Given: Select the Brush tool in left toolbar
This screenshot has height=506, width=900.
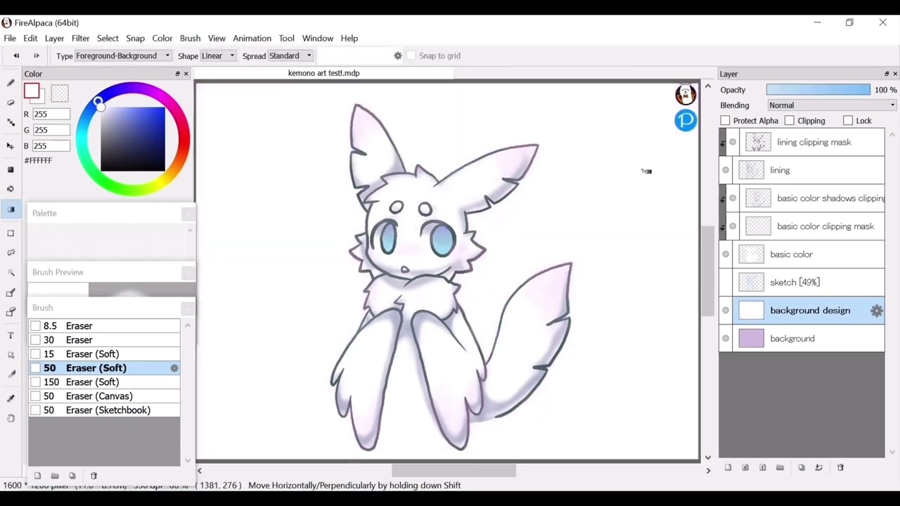Looking at the screenshot, I should point(11,83).
